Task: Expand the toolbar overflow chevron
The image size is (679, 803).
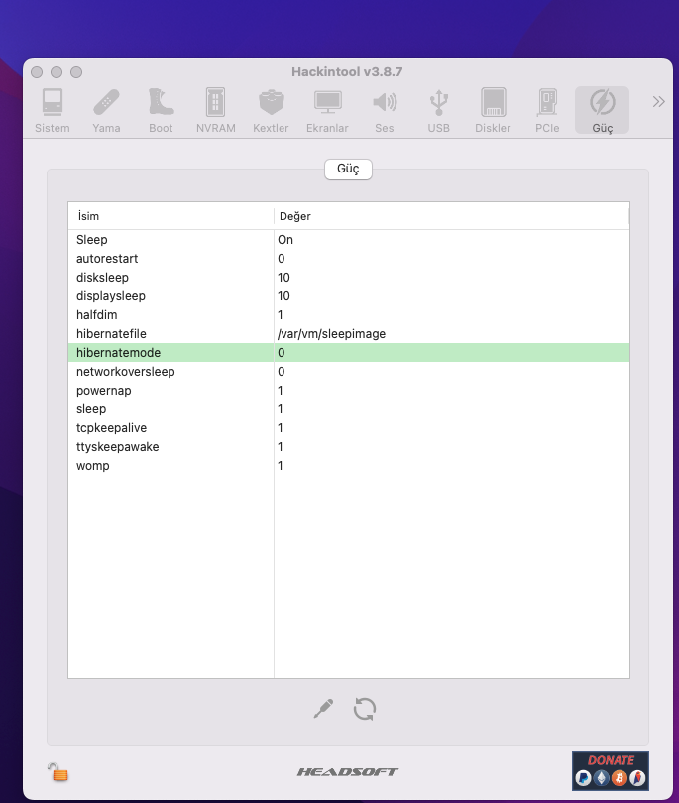Action: (657, 101)
